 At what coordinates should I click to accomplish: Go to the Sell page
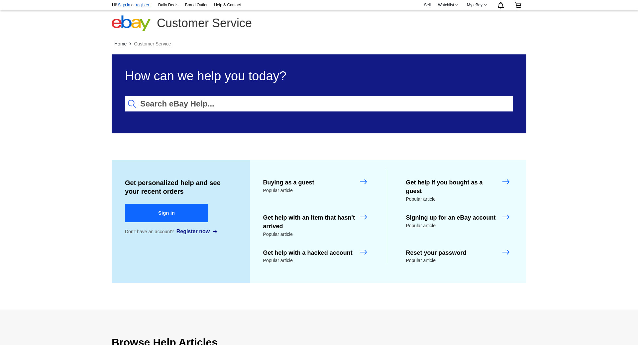[427, 5]
